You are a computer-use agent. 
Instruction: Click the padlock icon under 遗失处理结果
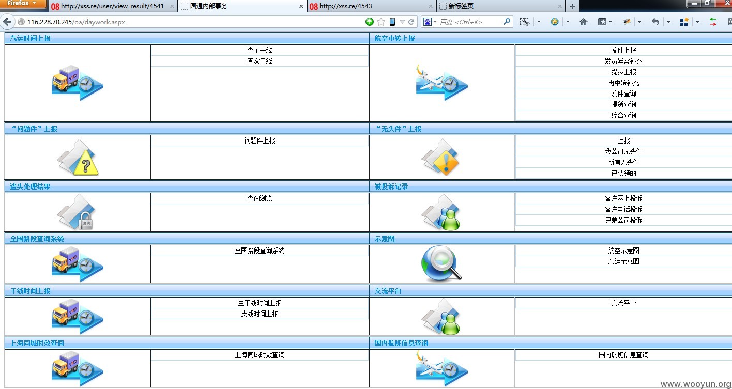tap(77, 212)
